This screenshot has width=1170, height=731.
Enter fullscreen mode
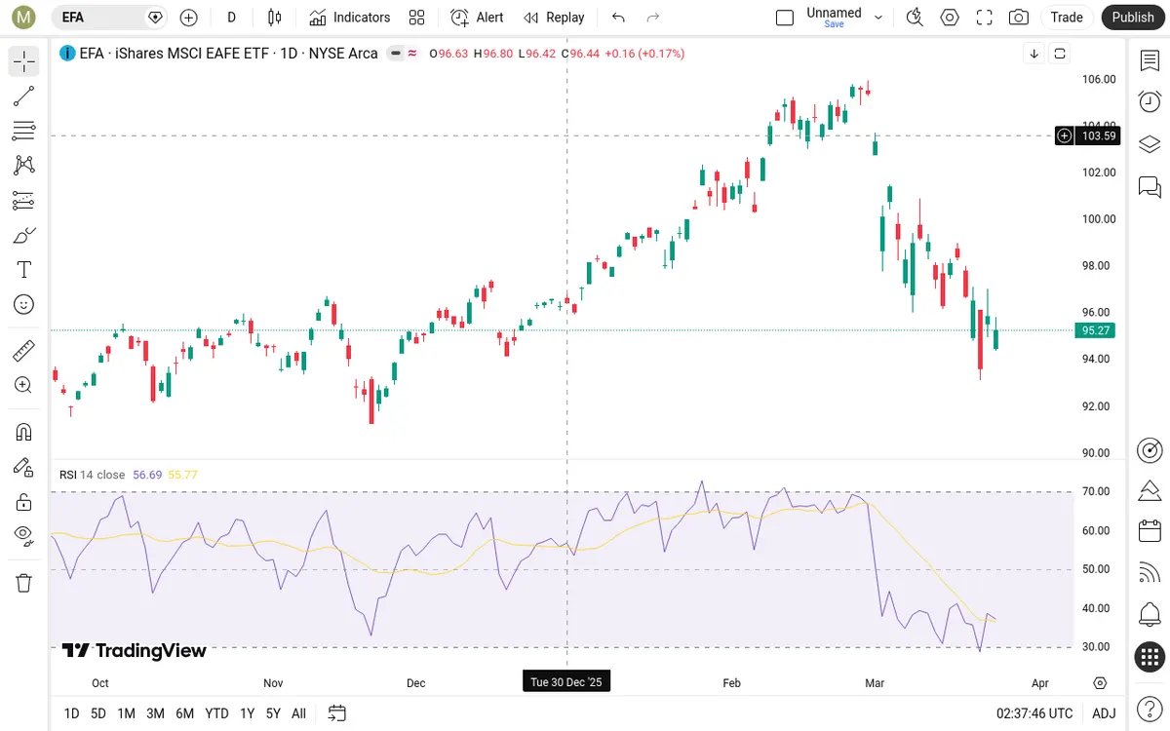984,18
